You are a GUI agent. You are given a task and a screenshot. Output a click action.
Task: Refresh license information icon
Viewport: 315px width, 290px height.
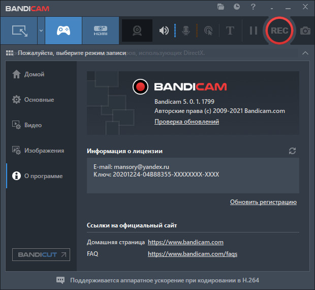tap(292, 151)
